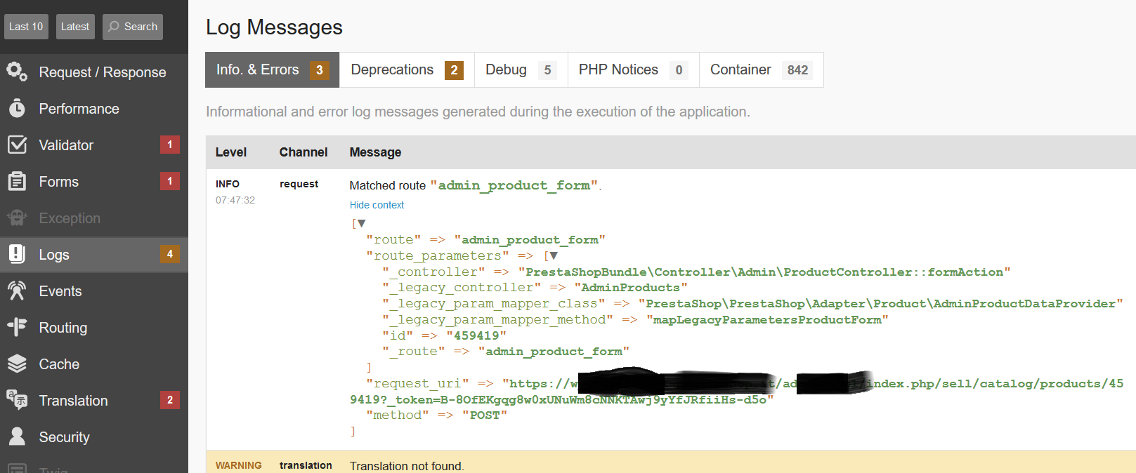
Task: Click the Debug count badge 5
Action: pyautogui.click(x=547, y=70)
